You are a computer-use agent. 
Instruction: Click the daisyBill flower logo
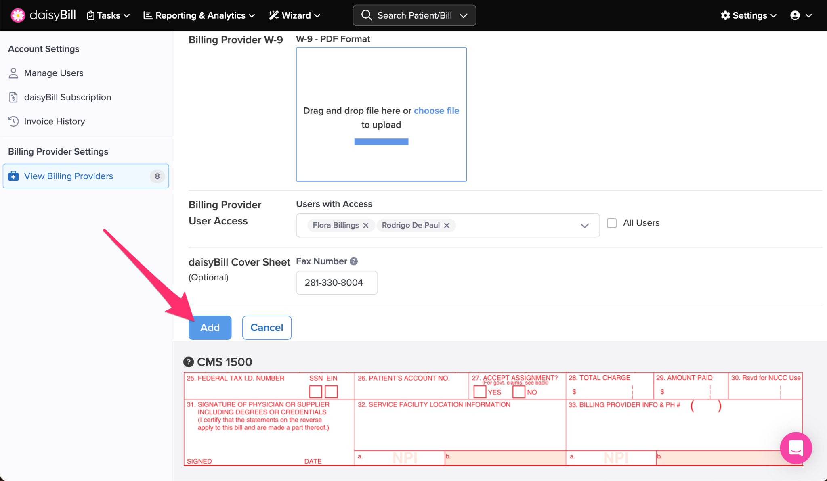18,15
